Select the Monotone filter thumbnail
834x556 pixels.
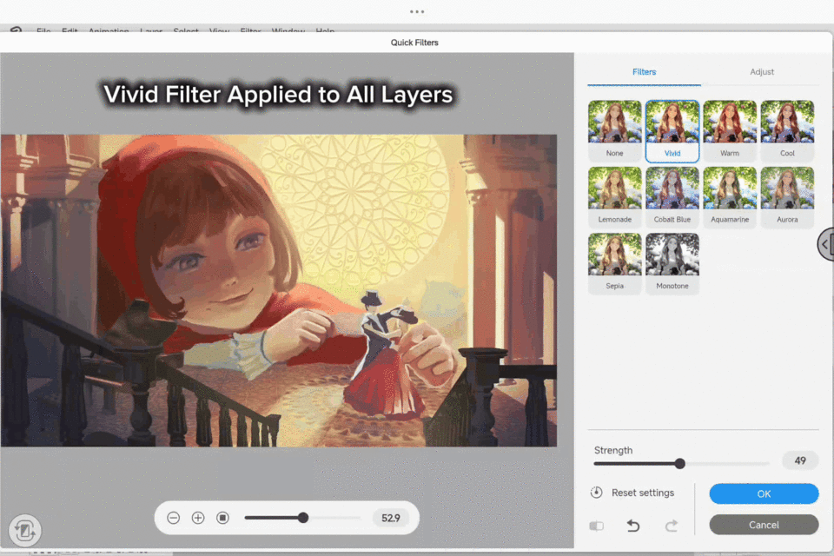pyautogui.click(x=672, y=263)
